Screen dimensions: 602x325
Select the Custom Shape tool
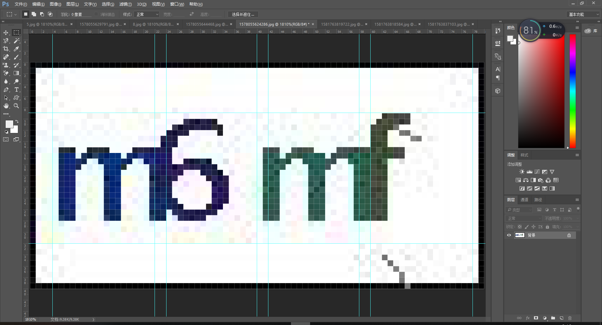(x=17, y=98)
